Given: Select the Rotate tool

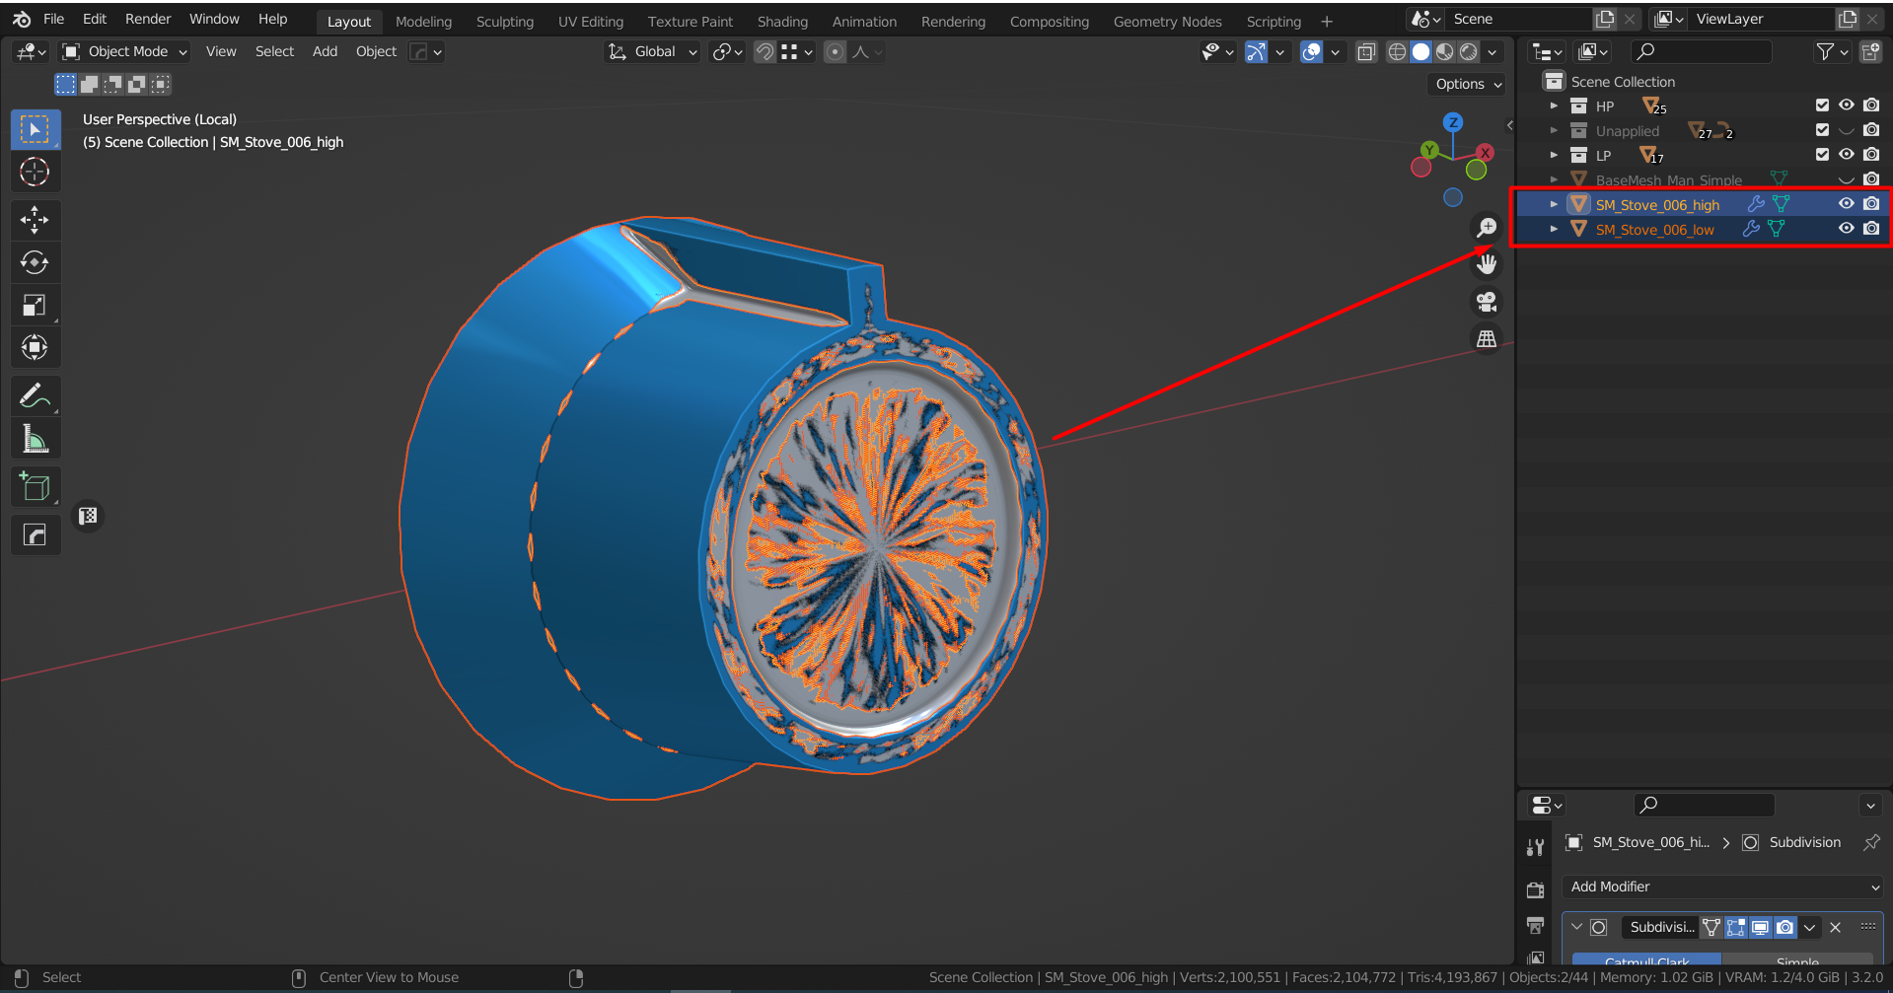Looking at the screenshot, I should pyautogui.click(x=35, y=263).
